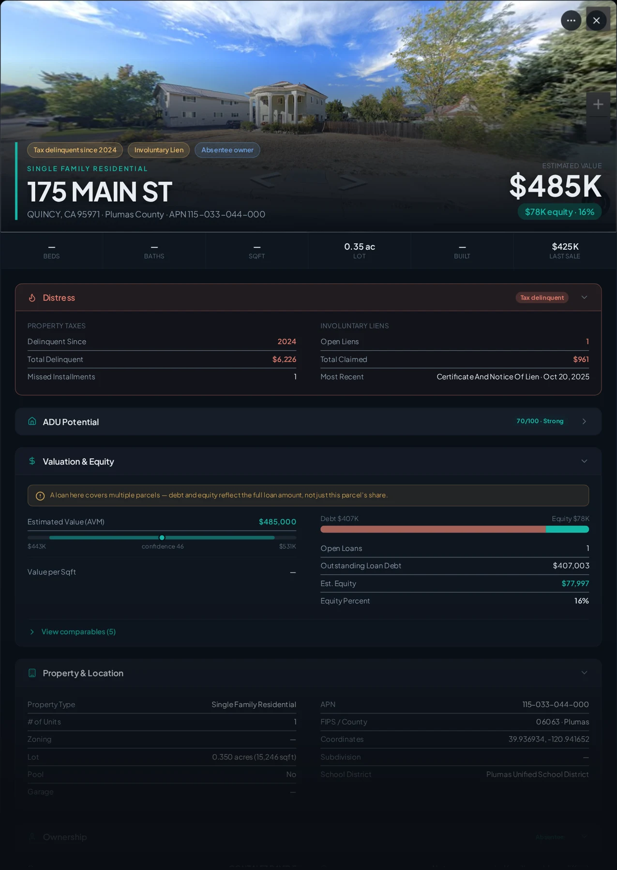
Task: Close the property detail panel
Action: pos(596,20)
